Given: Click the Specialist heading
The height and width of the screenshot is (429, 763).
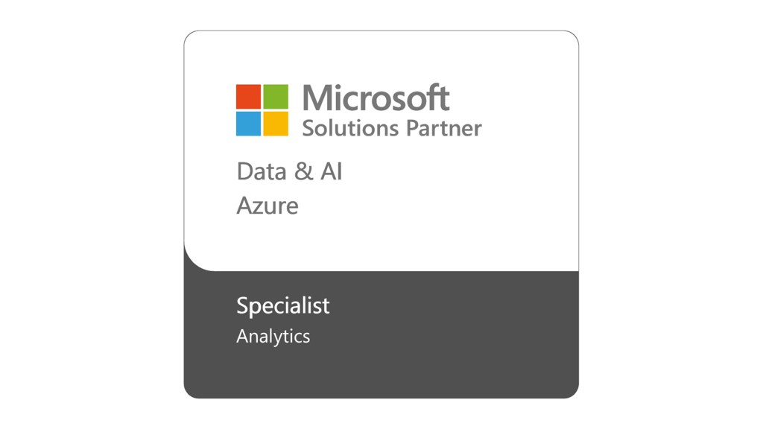Looking at the screenshot, I should (x=282, y=306).
